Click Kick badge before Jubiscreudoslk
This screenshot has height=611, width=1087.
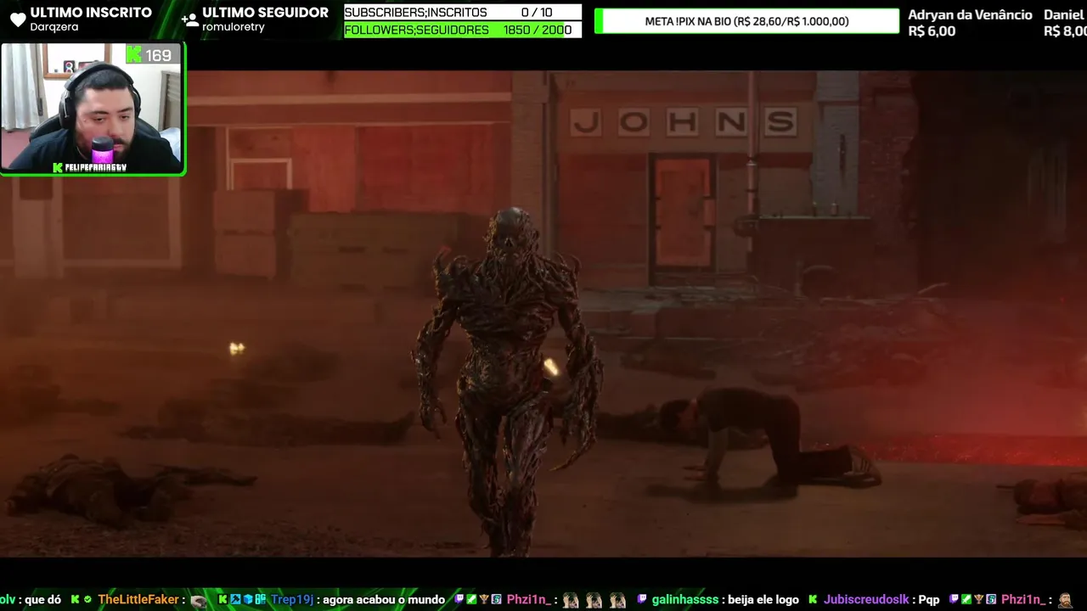(x=814, y=600)
